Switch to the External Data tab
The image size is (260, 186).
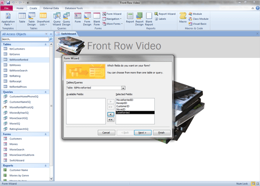pyautogui.click(x=51, y=8)
